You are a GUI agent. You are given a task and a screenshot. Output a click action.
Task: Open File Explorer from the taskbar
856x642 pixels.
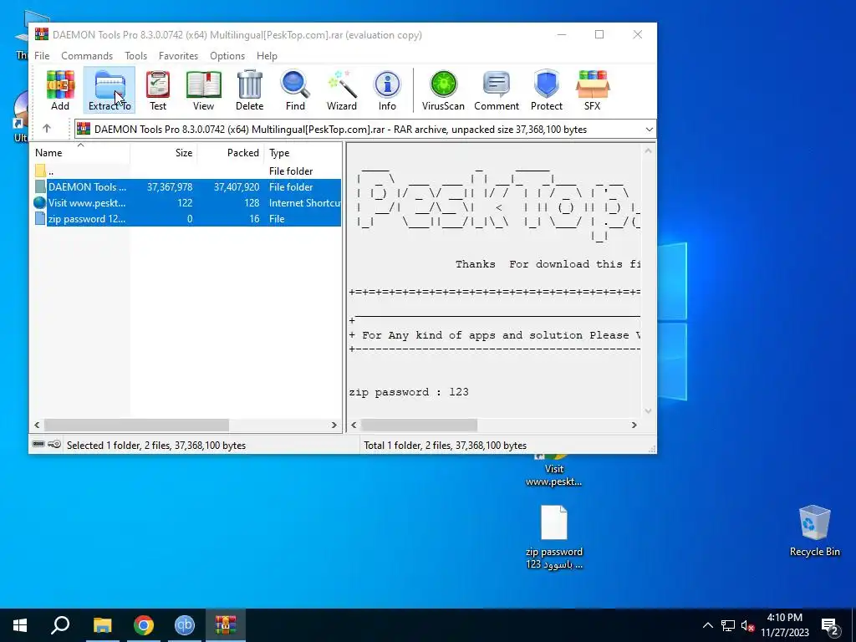(x=102, y=625)
